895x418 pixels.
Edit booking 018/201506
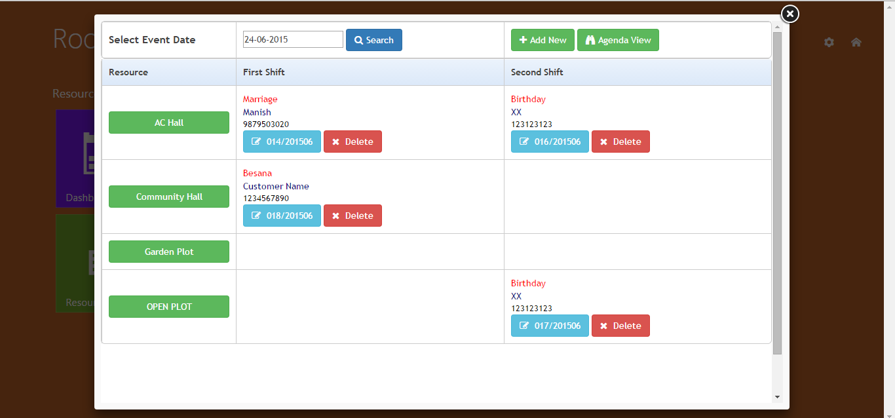(x=282, y=216)
